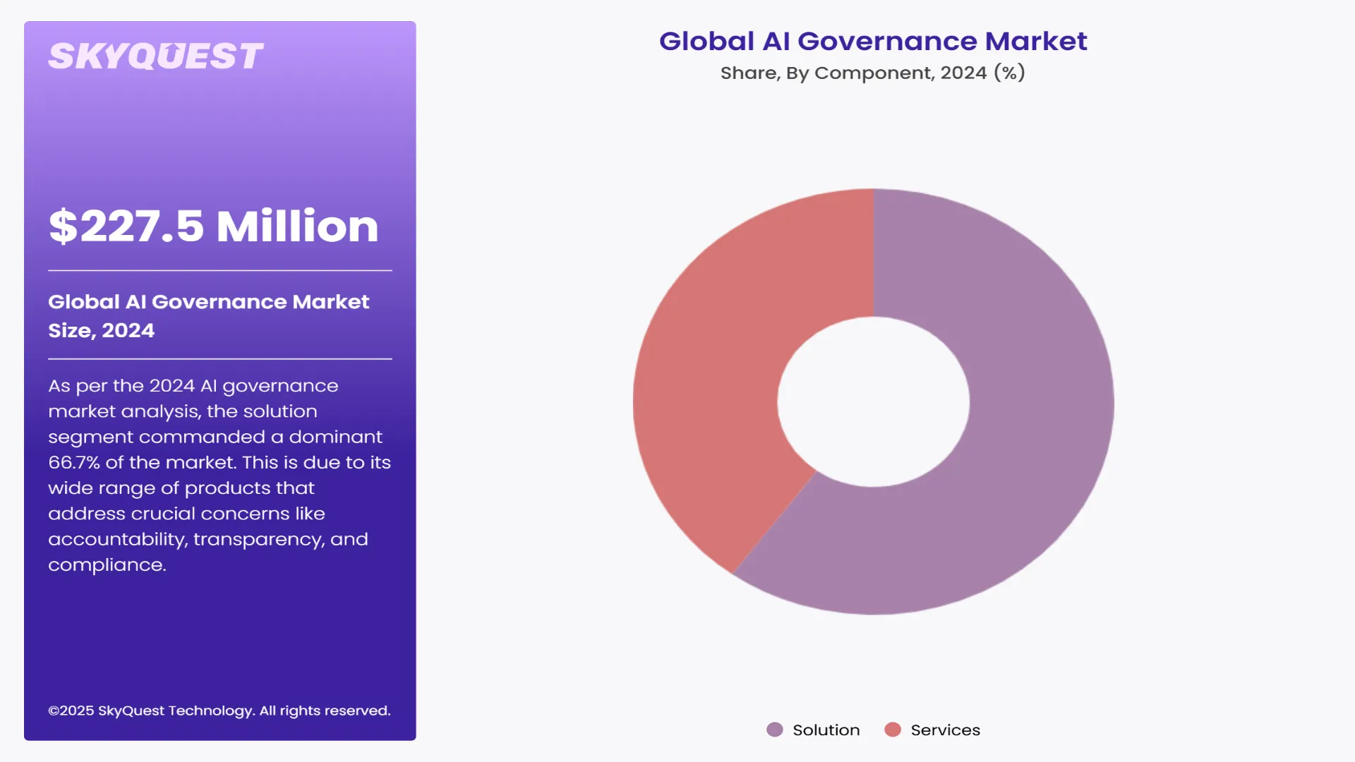Image resolution: width=1355 pixels, height=762 pixels.
Task: Click the Global AI Governance Market Size heading
Action: pyautogui.click(x=208, y=315)
